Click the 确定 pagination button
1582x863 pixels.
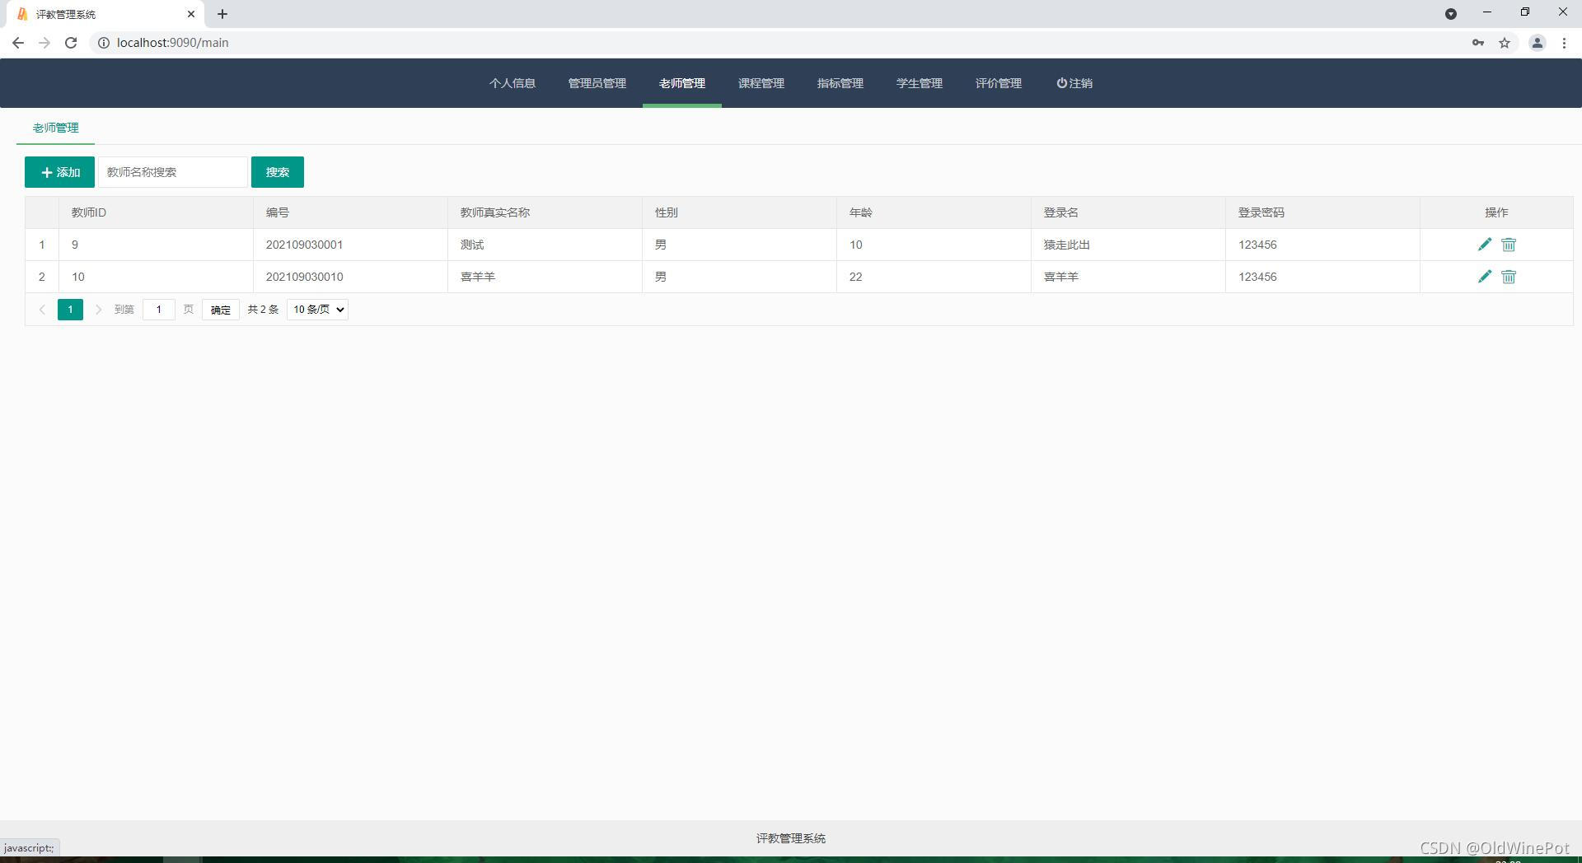[221, 310]
